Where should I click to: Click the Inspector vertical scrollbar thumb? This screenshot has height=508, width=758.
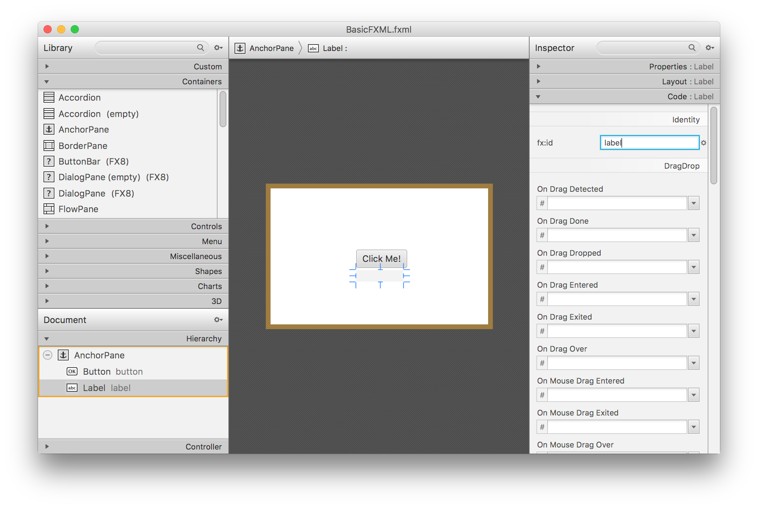point(713,146)
